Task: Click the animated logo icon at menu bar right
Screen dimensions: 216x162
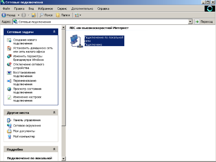Action: click(209, 9)
